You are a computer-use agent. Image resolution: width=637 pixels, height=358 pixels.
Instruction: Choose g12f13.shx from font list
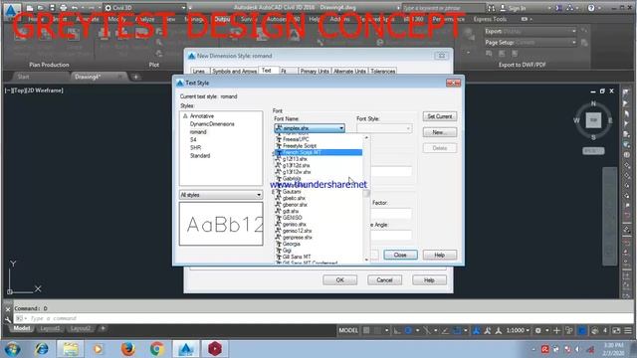click(318, 159)
